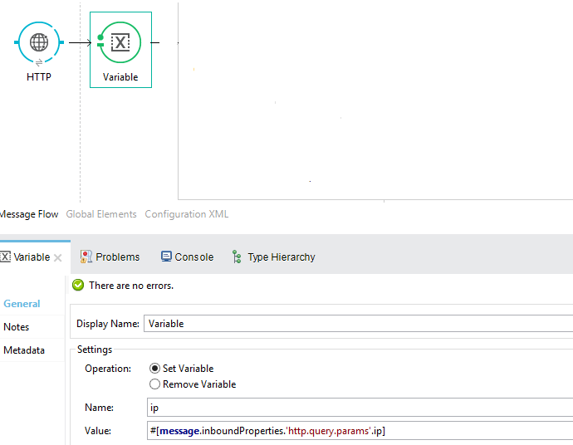Close the Variable properties tab

coord(58,258)
